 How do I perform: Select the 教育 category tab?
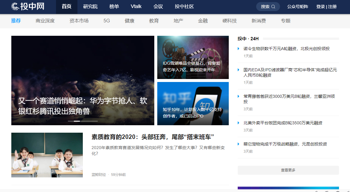click(x=154, y=21)
